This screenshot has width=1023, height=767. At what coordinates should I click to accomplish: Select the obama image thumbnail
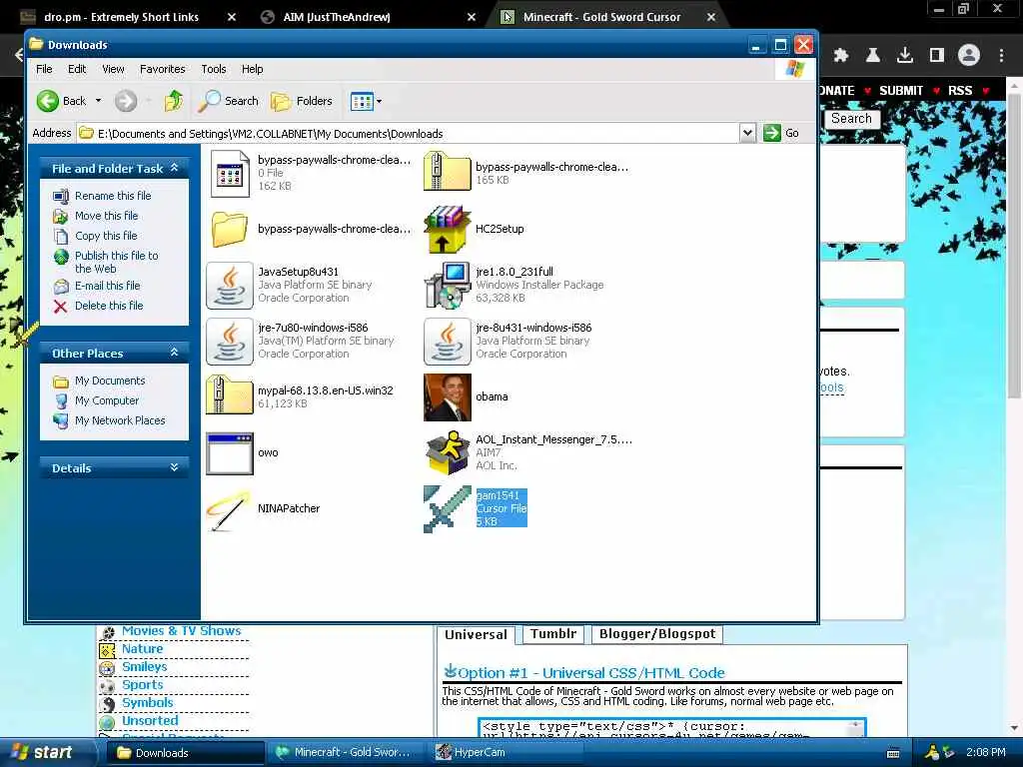coord(447,397)
